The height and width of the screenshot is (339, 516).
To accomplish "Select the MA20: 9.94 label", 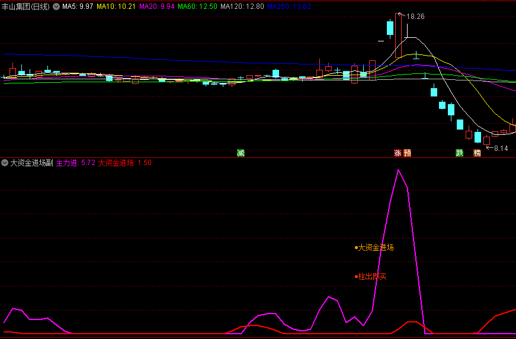I will pyautogui.click(x=157, y=7).
